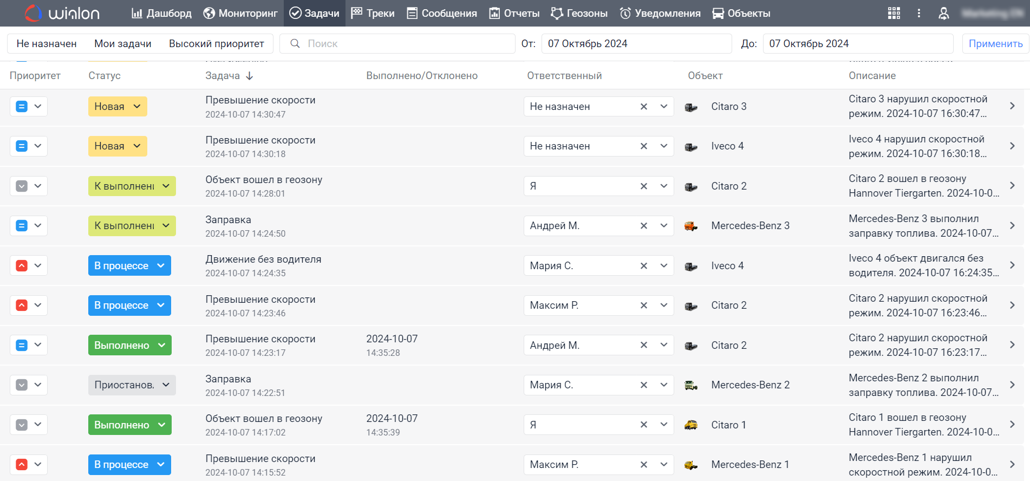Click the search magnifier icon
The image size is (1030, 481).
[295, 43]
